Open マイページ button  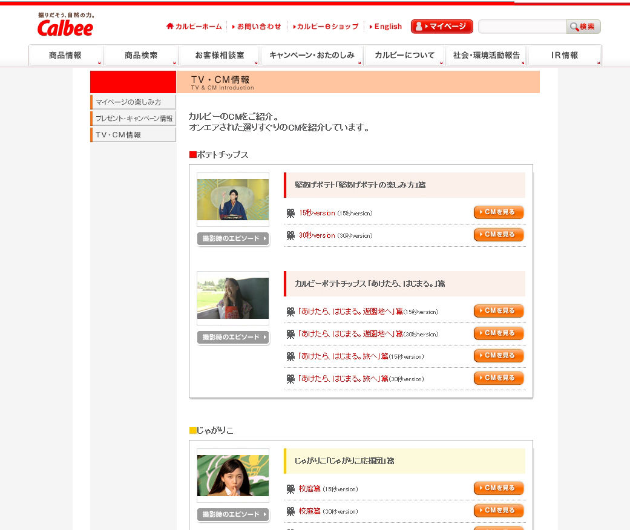pos(442,27)
